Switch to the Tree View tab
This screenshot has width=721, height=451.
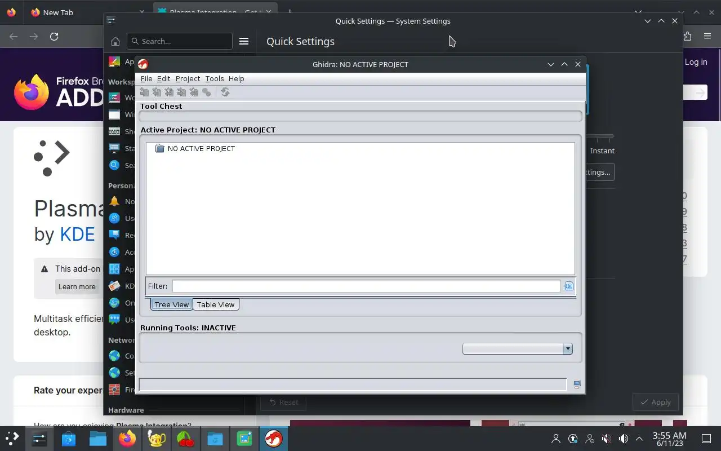click(x=171, y=304)
